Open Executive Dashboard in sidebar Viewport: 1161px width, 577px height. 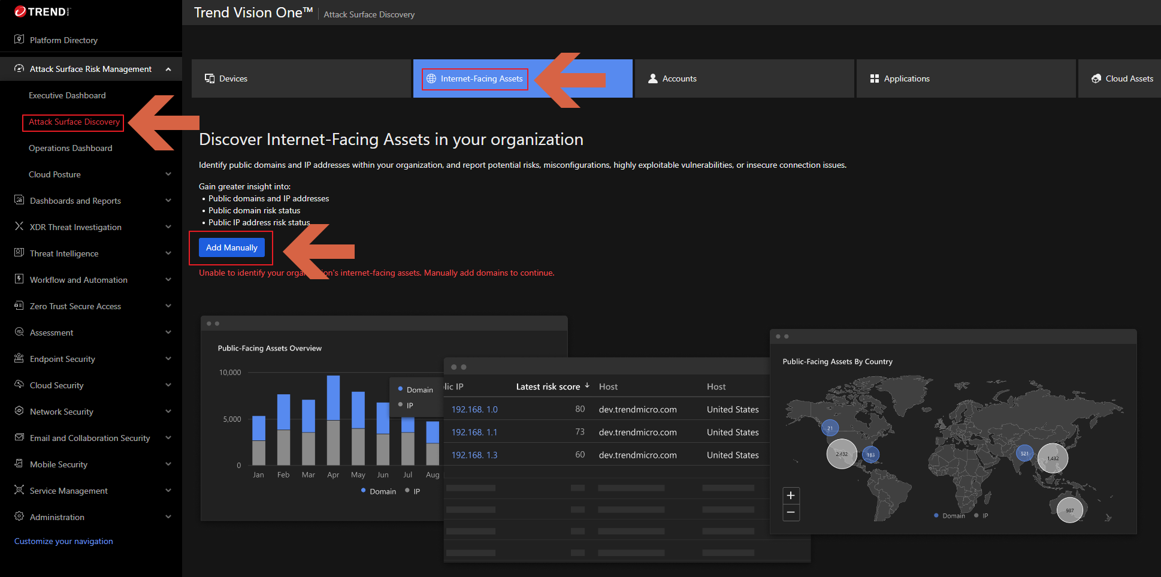[67, 95]
